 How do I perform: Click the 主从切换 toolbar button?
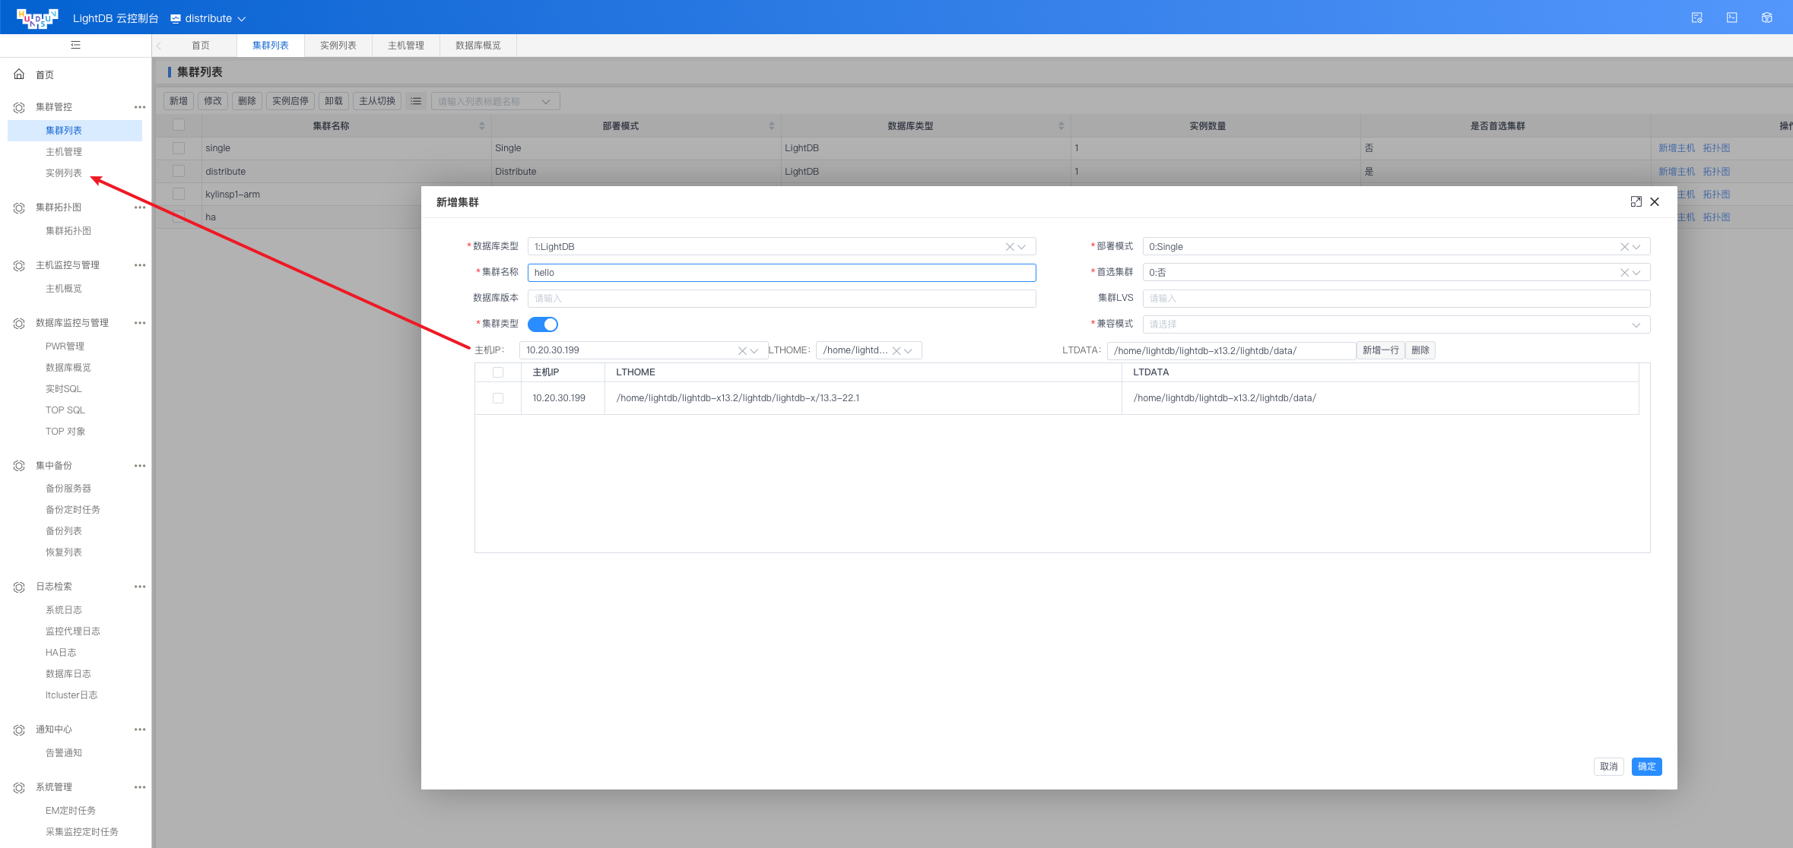tap(377, 101)
